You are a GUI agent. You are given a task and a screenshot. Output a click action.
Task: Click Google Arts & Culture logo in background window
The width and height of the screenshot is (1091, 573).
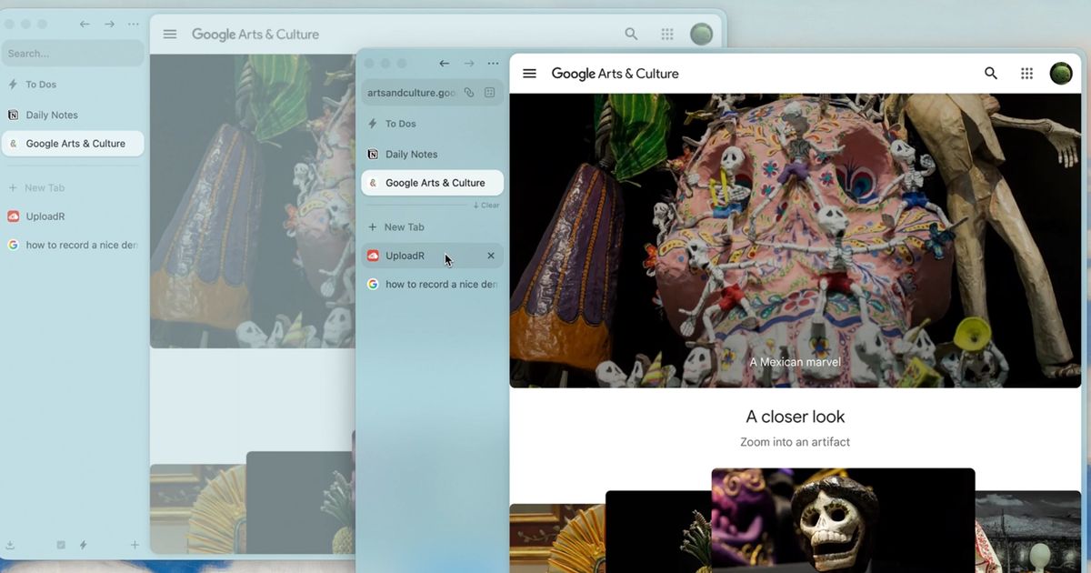[x=255, y=35]
